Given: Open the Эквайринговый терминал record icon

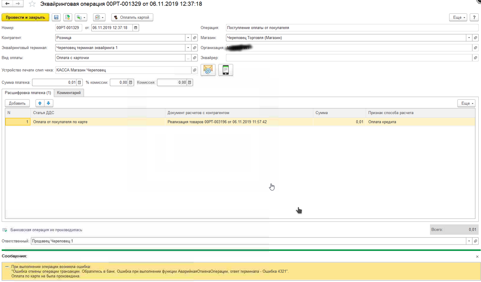Looking at the screenshot, I should point(194,48).
